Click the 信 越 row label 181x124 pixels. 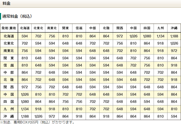[x=9, y=65]
